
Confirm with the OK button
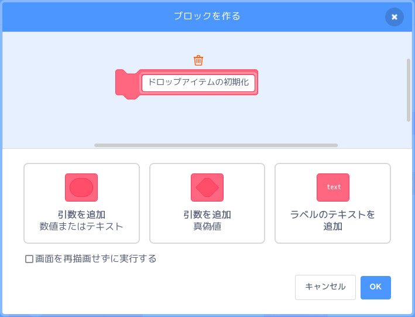click(376, 287)
